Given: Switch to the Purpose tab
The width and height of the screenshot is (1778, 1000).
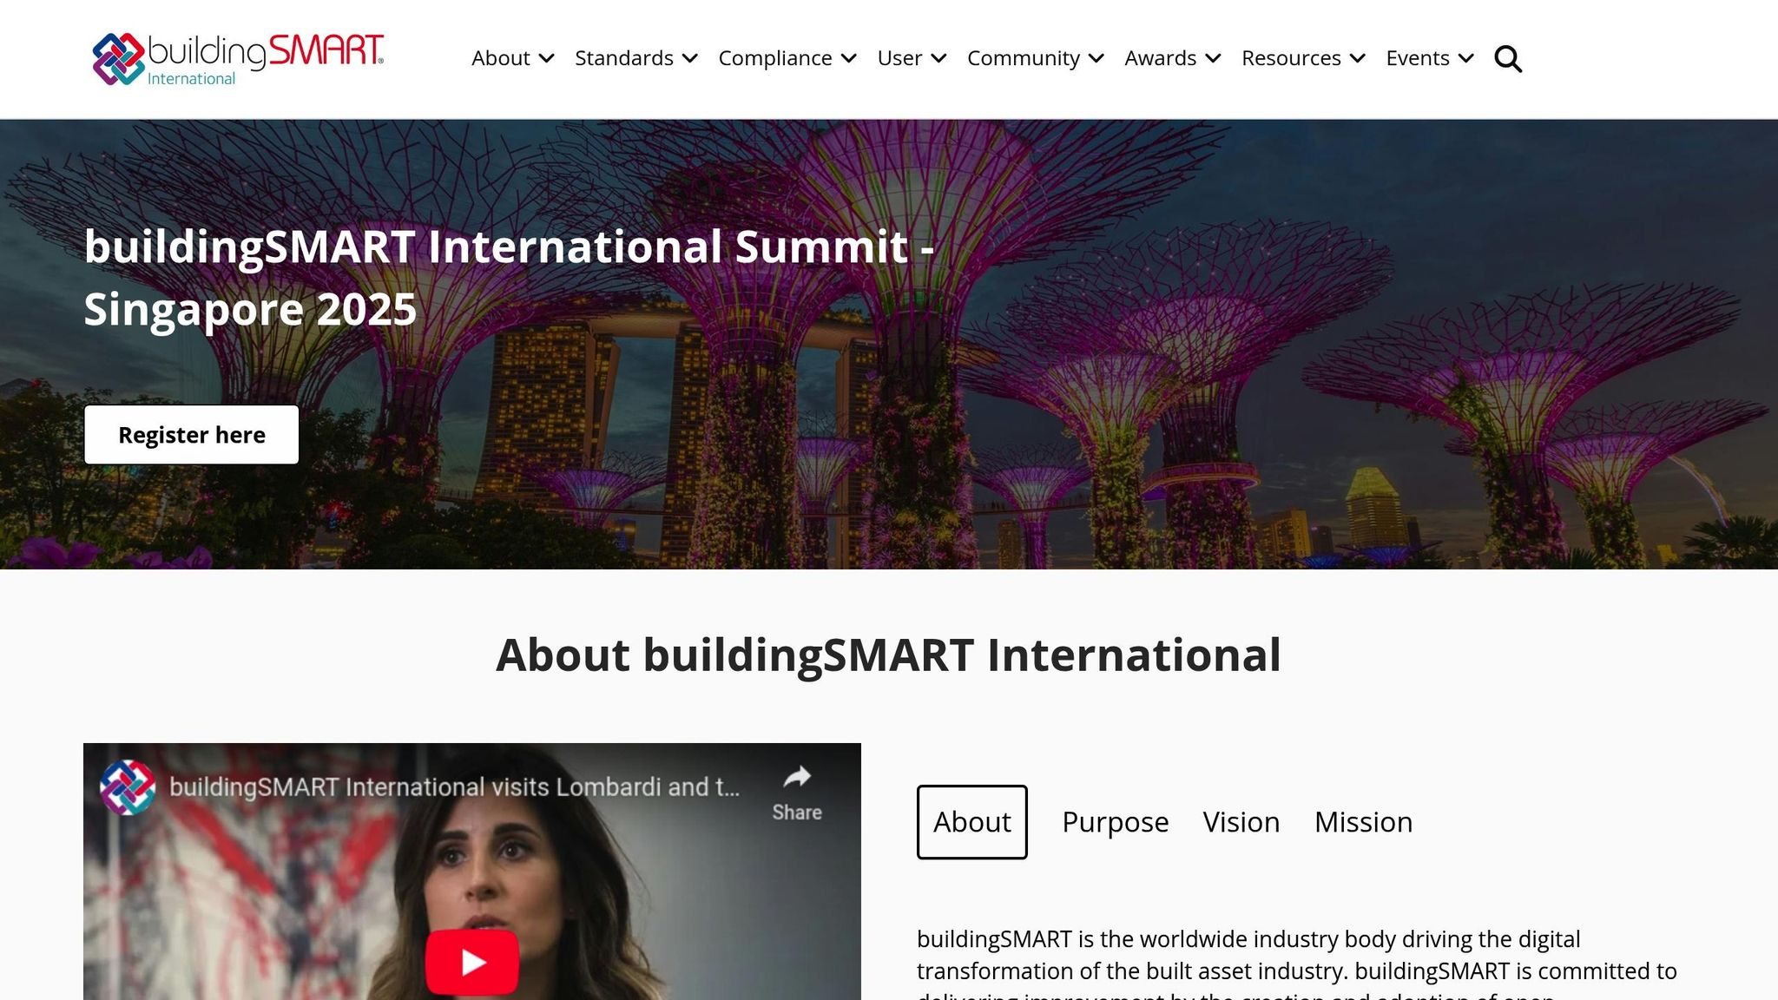Looking at the screenshot, I should coord(1116,822).
